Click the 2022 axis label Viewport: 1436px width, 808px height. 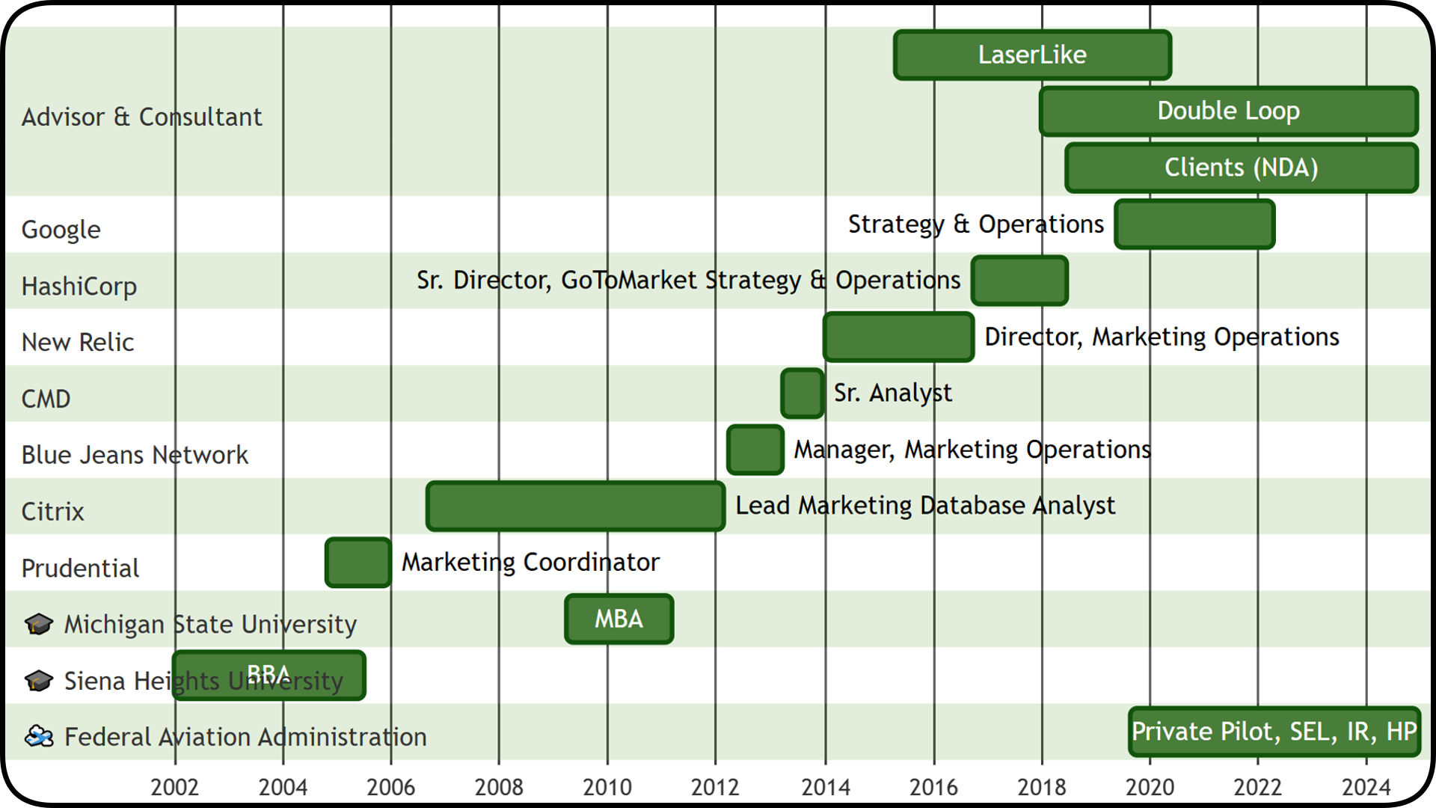1258,788
